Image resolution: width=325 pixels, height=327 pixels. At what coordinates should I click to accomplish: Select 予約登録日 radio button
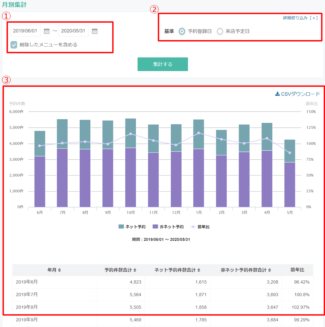tap(182, 31)
